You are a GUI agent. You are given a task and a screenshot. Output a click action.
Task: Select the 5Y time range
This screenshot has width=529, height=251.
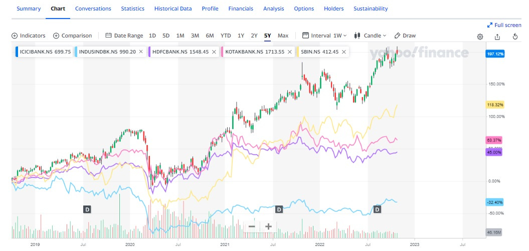(268, 35)
